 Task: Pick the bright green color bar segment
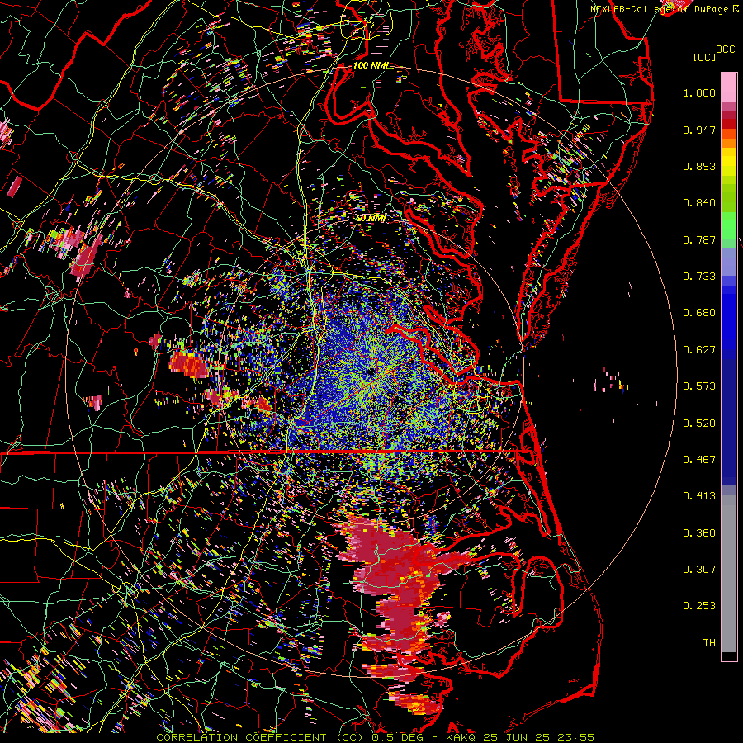(x=729, y=225)
